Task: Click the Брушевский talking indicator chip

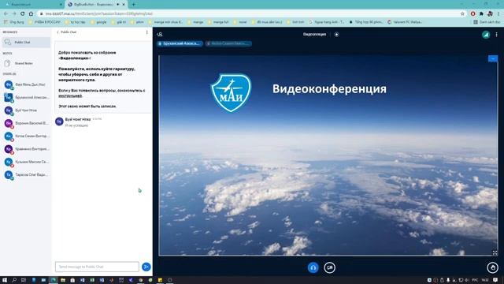Action: [x=180, y=43]
